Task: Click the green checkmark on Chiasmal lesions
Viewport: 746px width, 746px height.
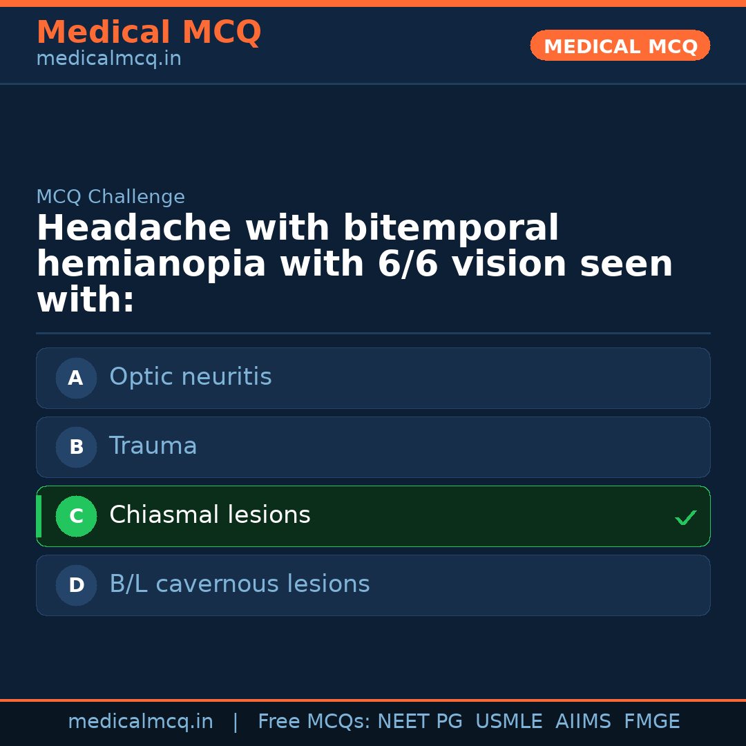Action: pos(685,517)
